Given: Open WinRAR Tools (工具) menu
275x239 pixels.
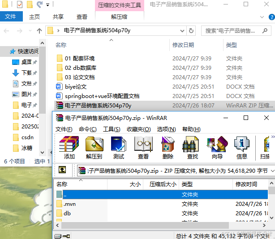Looking at the screenshot, I should [112, 129].
